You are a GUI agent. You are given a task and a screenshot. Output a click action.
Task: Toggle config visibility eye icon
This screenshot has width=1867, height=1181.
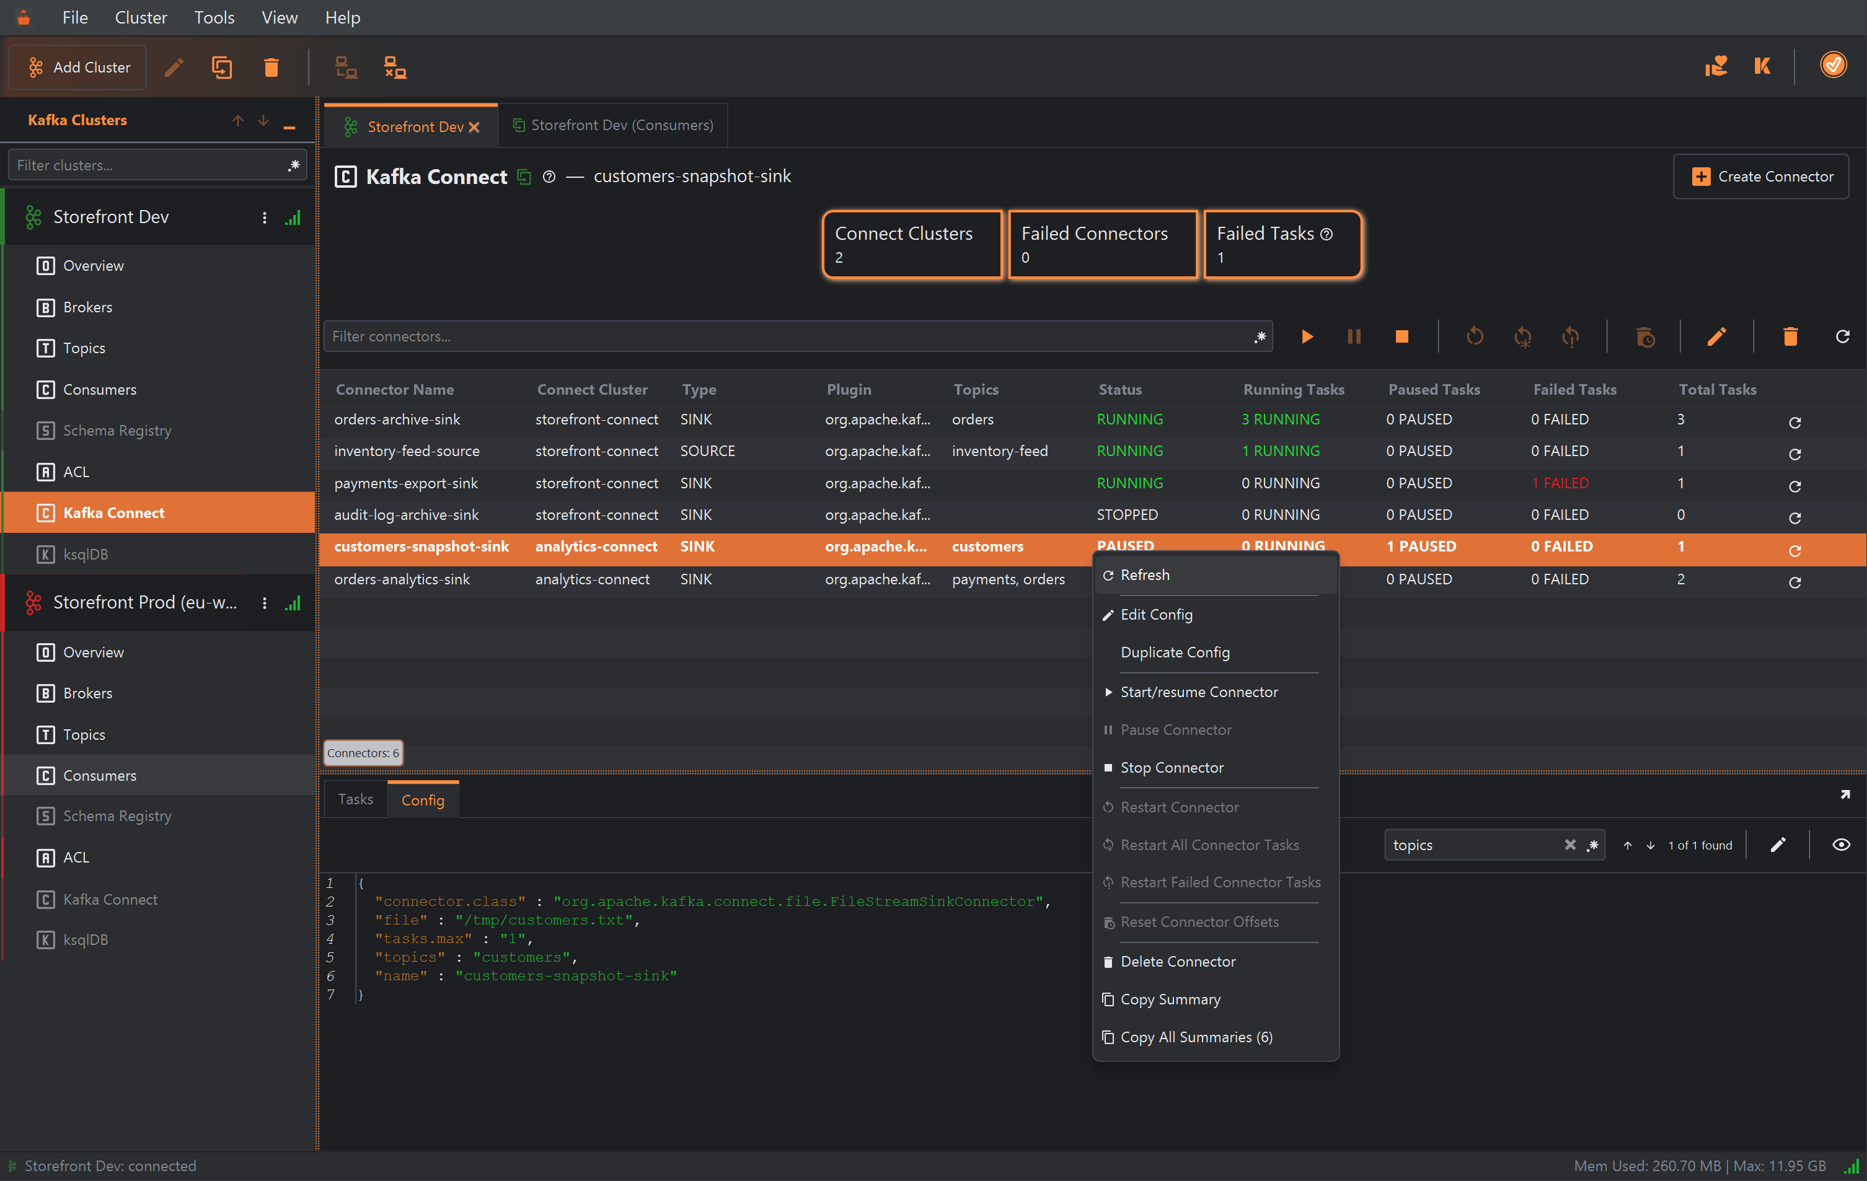point(1842,845)
